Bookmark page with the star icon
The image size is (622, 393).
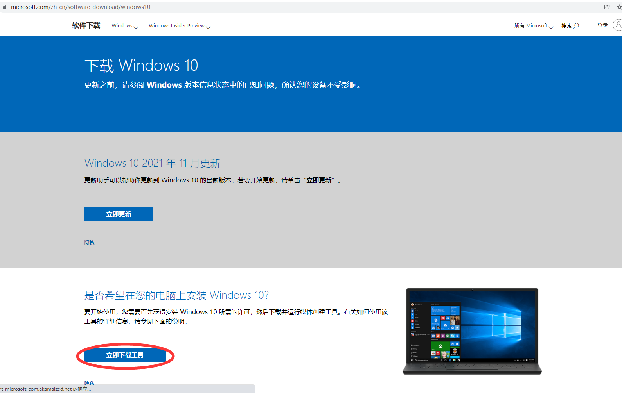[619, 7]
